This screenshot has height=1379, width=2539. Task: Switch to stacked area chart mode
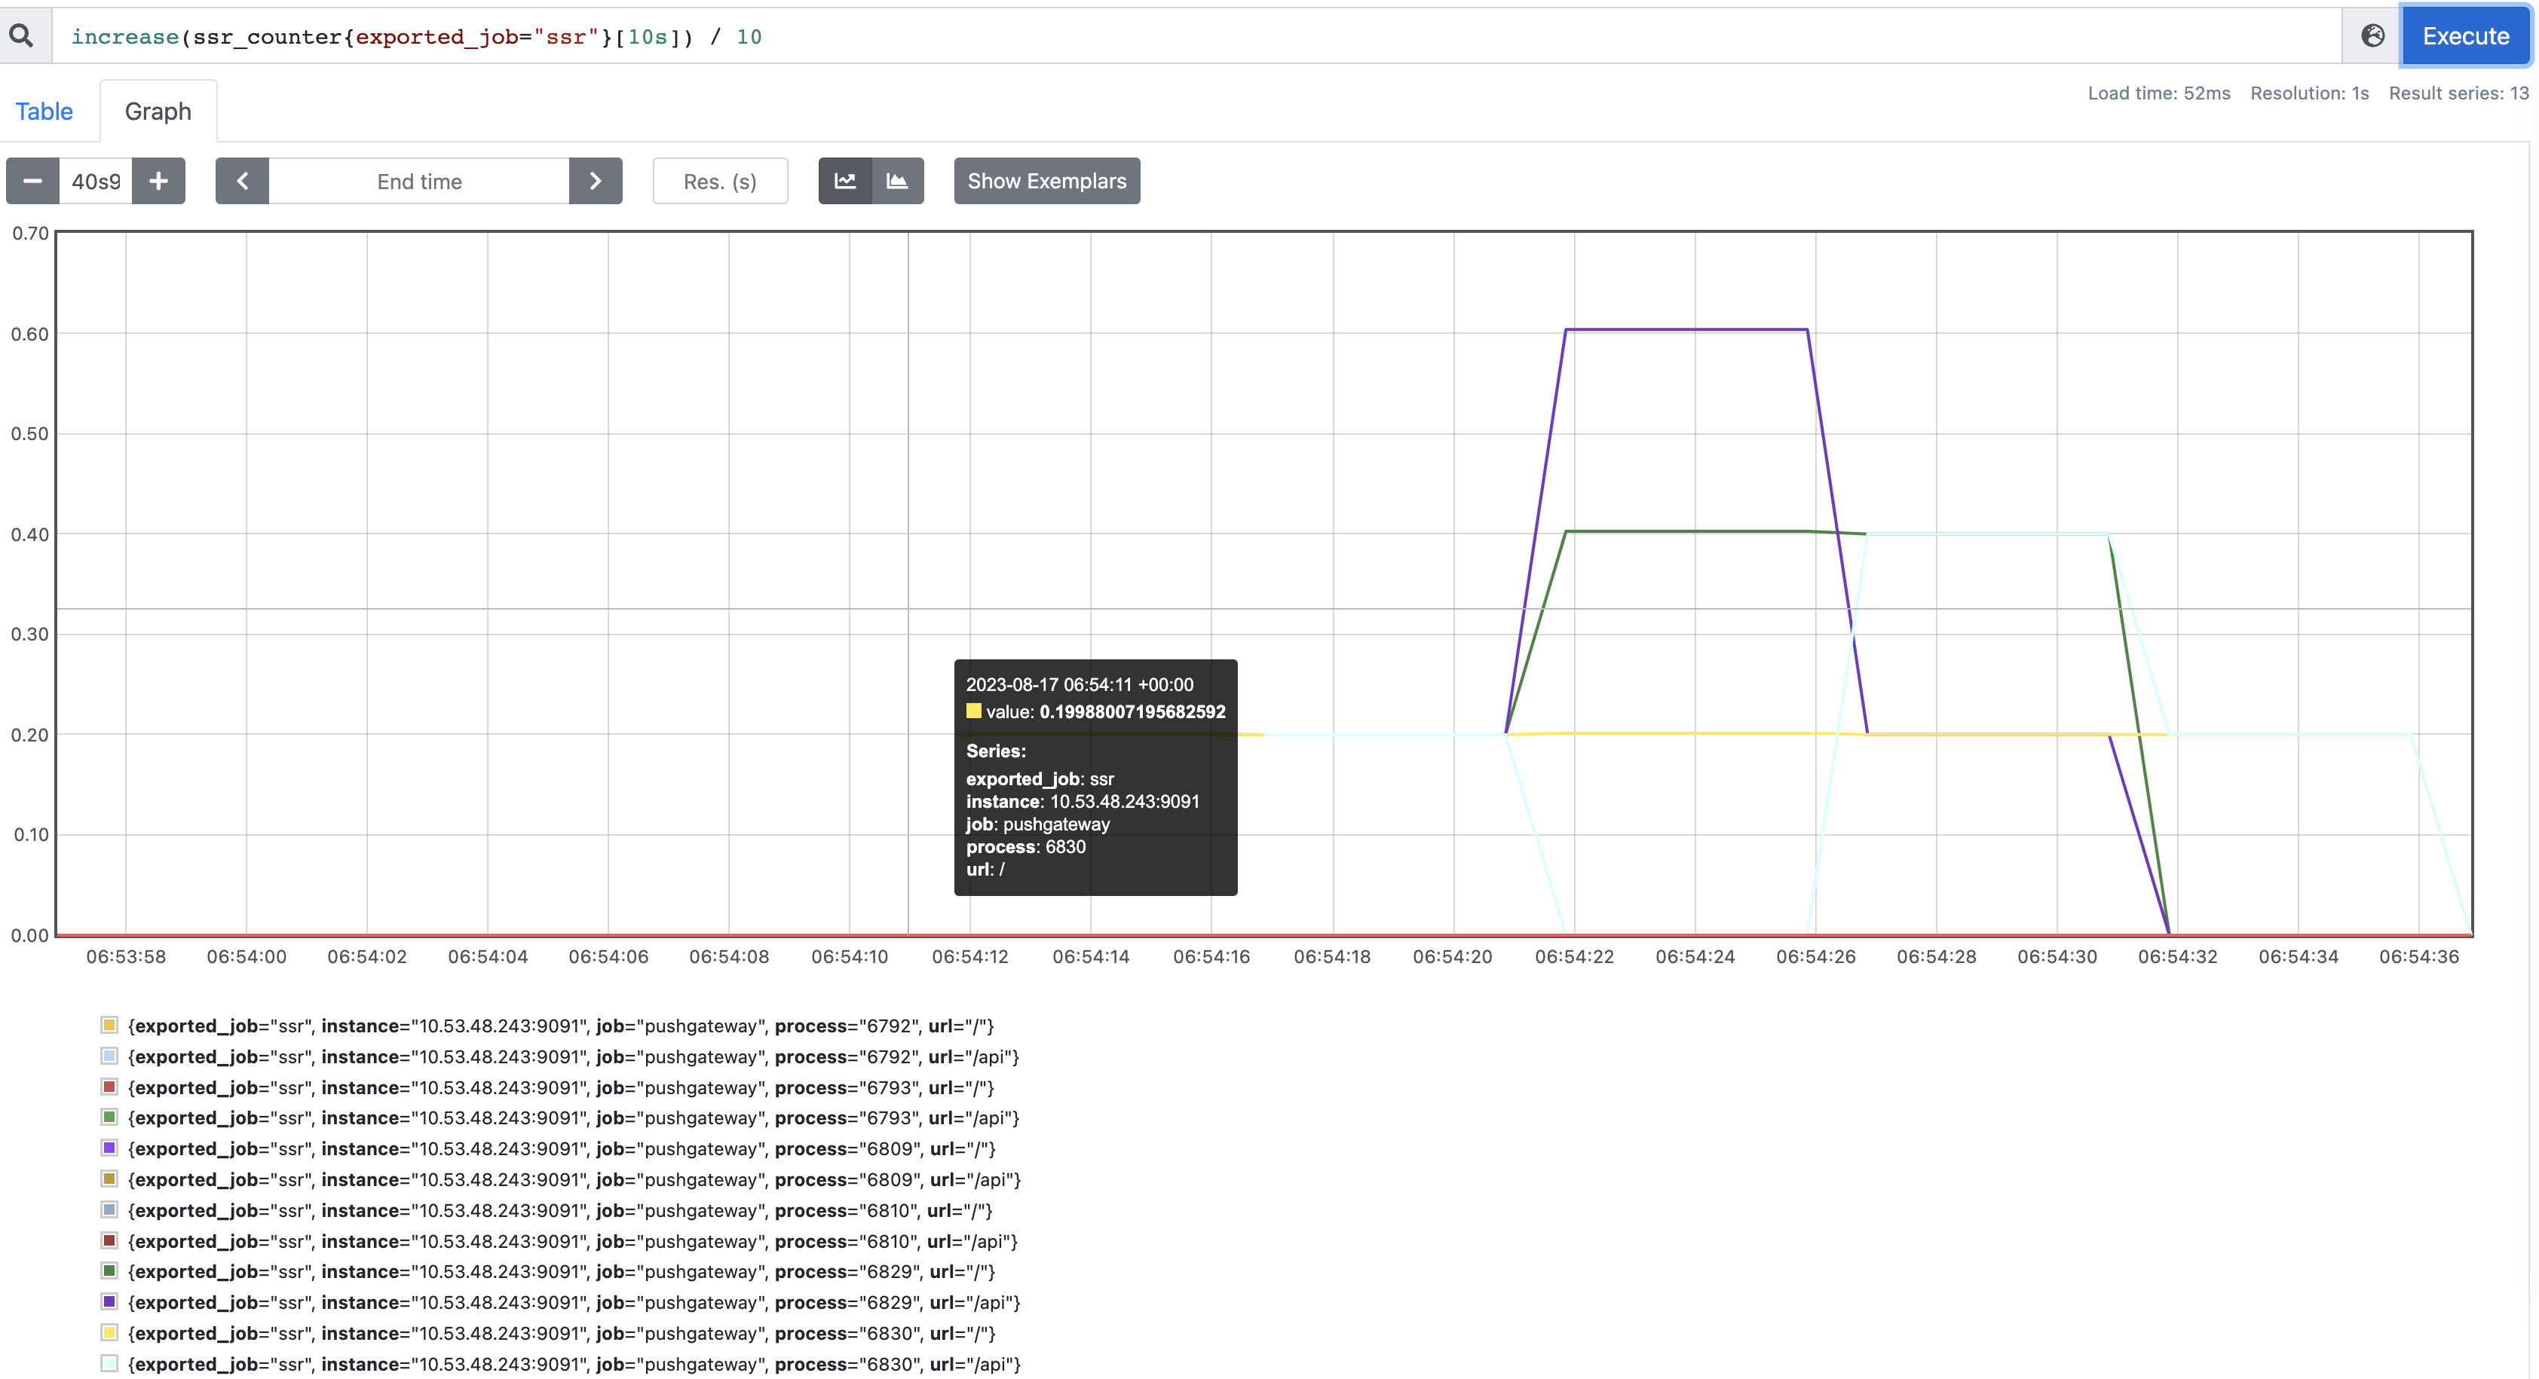(x=898, y=182)
